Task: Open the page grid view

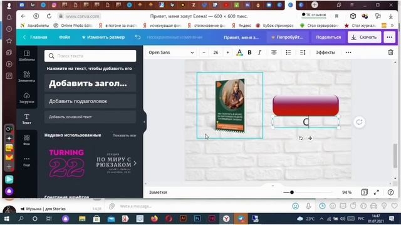Action: pyautogui.click(x=365, y=192)
